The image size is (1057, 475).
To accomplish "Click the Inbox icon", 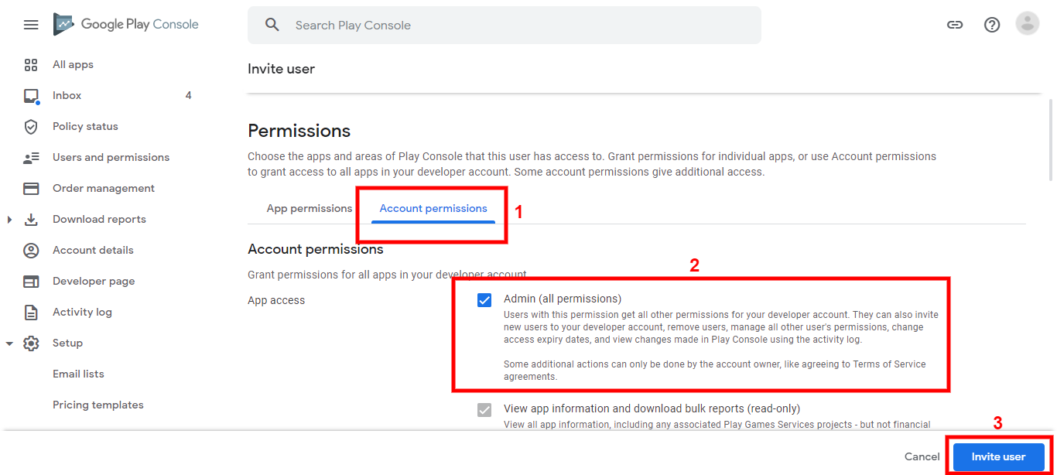I will (31, 96).
